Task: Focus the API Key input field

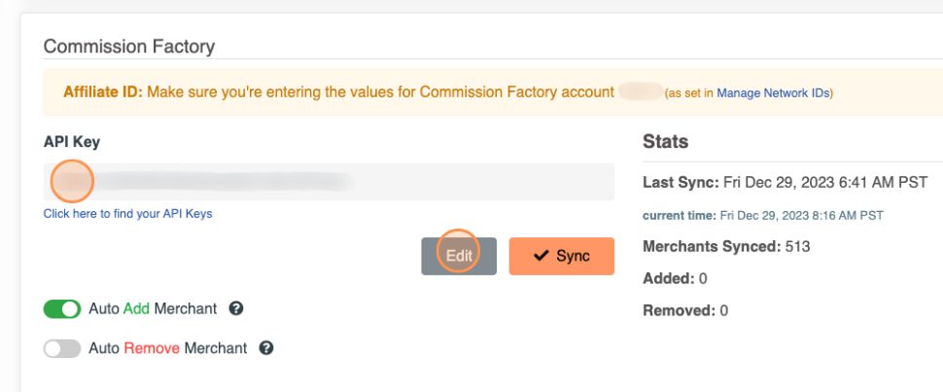Action: 331,182
